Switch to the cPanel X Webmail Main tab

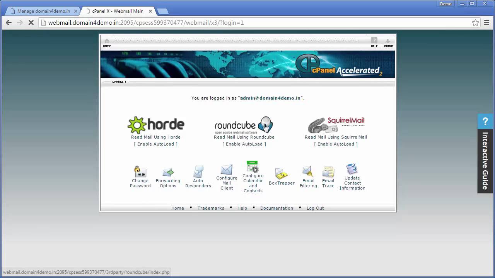(x=118, y=11)
